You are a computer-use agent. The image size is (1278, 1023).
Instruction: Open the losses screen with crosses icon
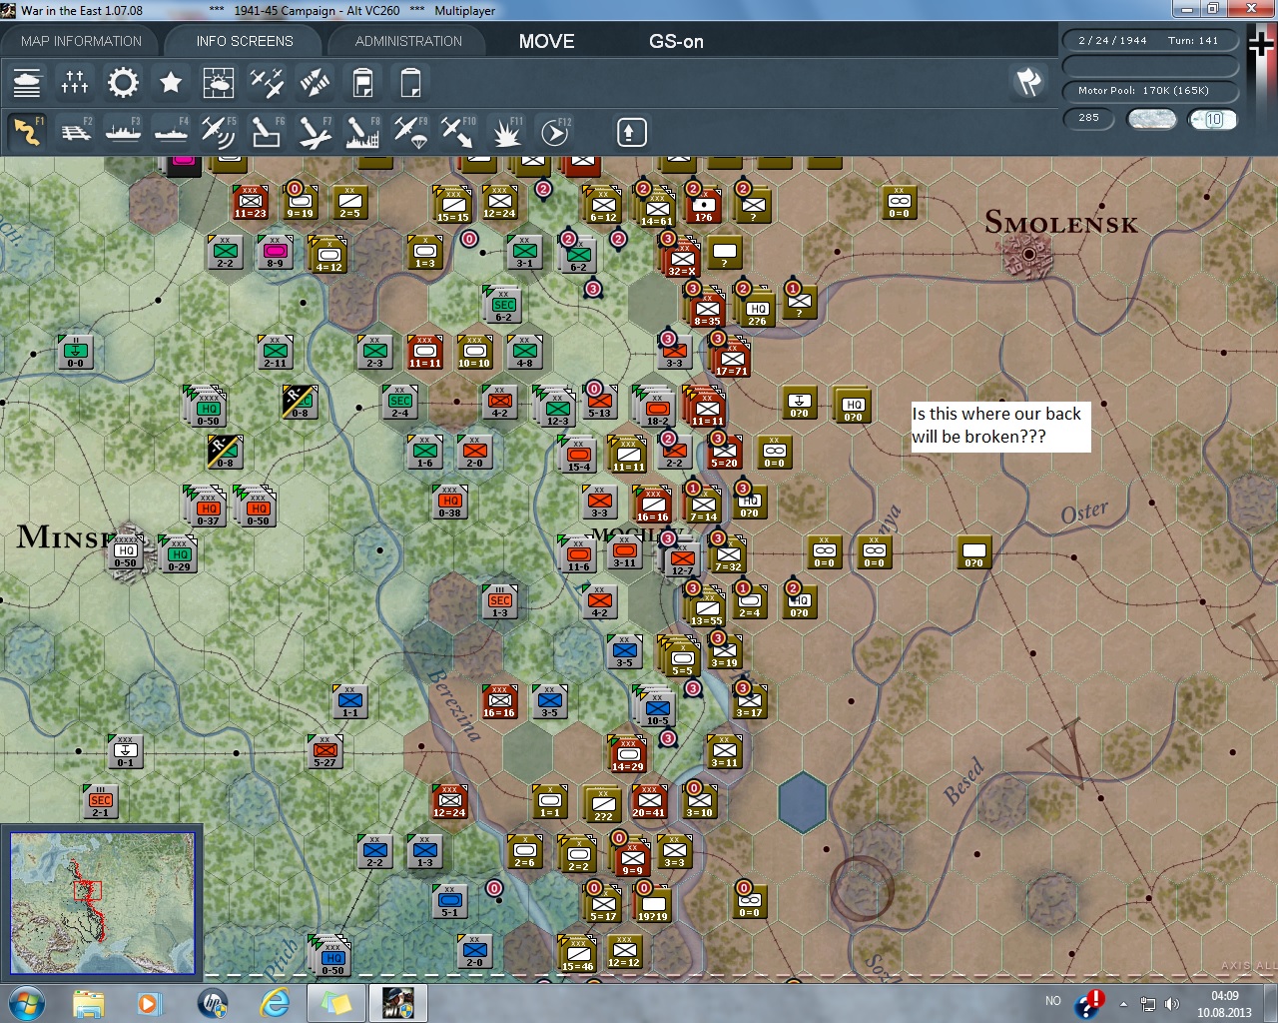coord(75,82)
